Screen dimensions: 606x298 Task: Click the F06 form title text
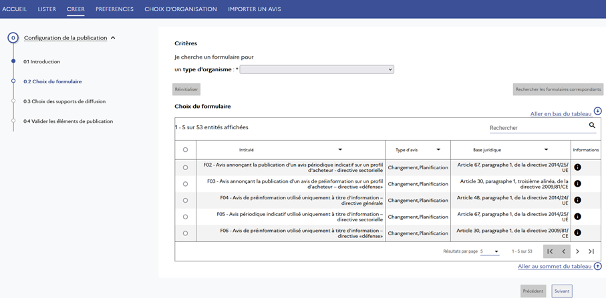pos(301,233)
